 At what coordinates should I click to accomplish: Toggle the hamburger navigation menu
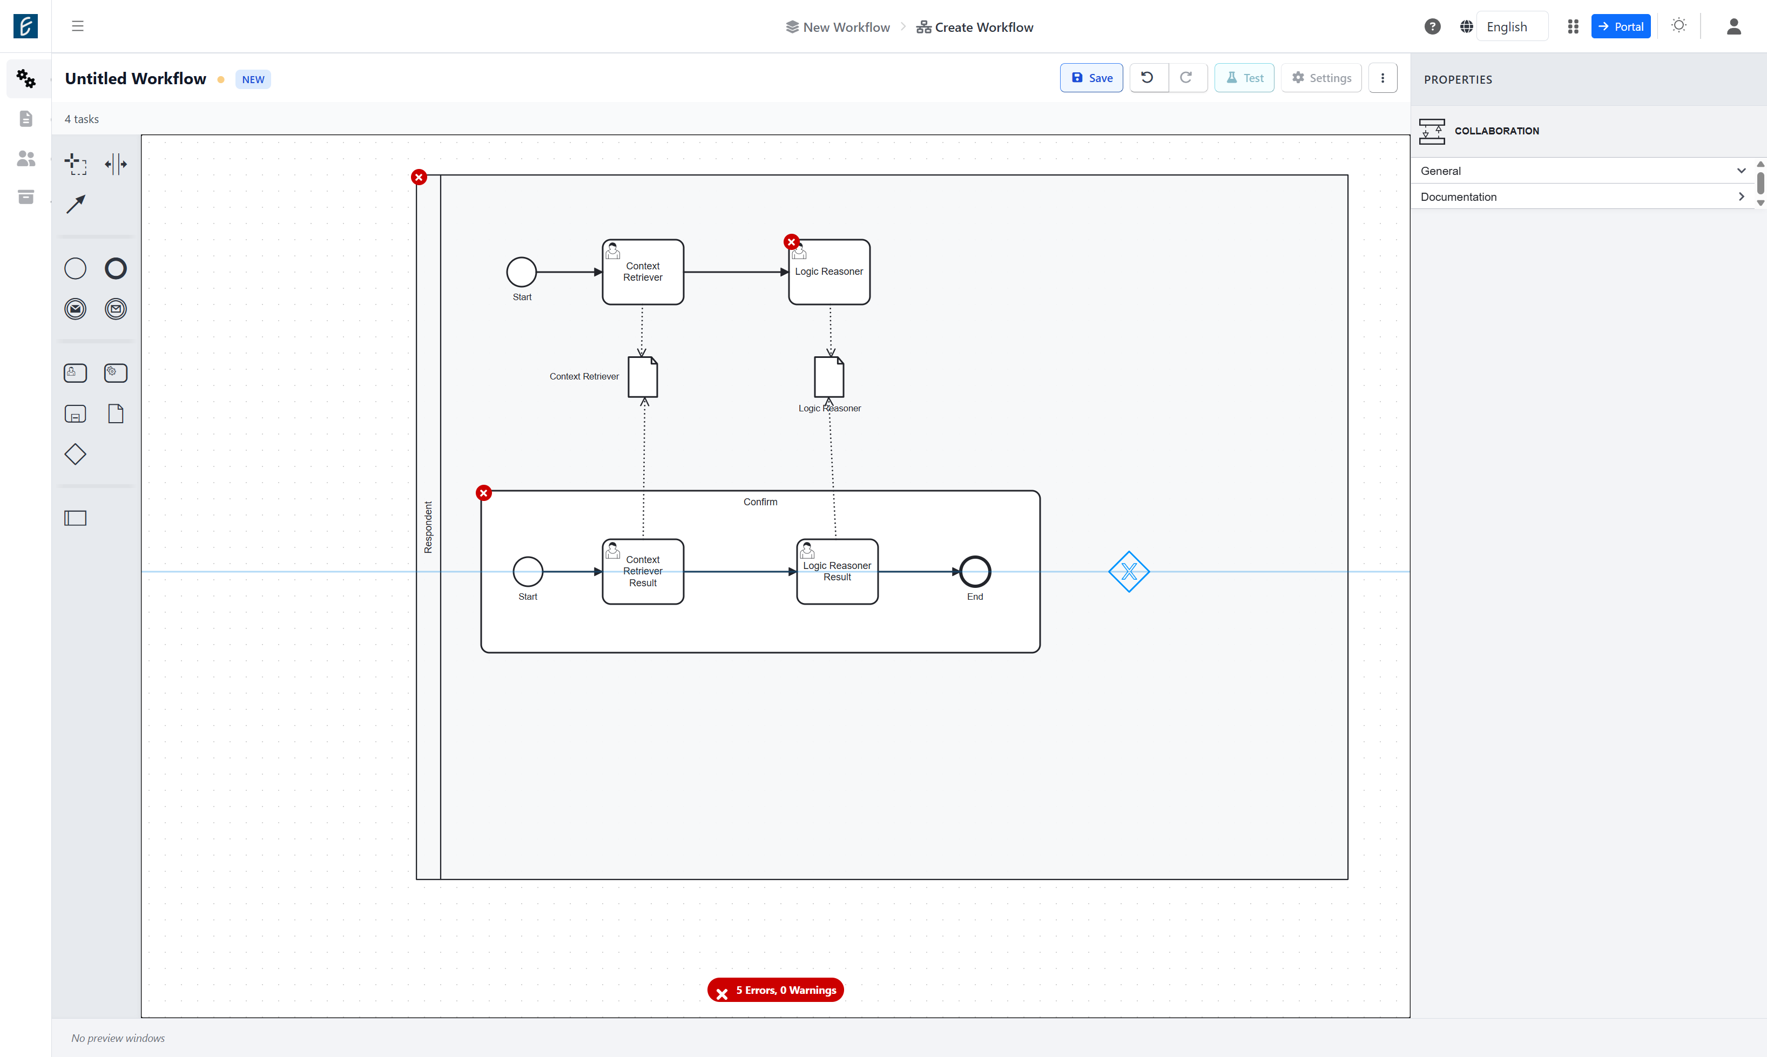78,26
